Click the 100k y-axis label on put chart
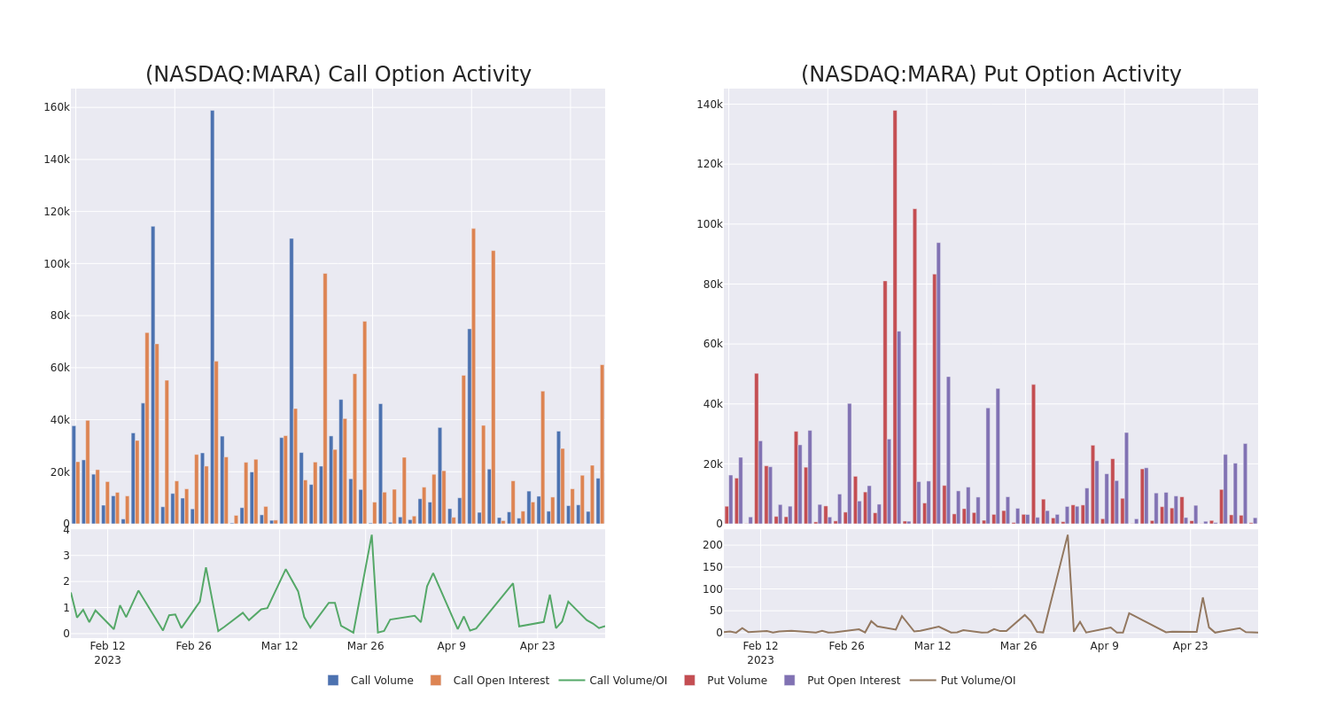This screenshot has height=709, width=1329. [x=710, y=224]
